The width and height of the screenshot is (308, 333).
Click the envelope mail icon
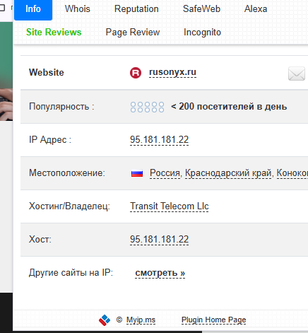click(x=297, y=74)
